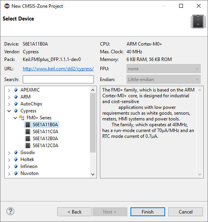Viewport: 208px width, 222px height.
Task: Open help via the question mark icon
Action: [x=10, y=211]
